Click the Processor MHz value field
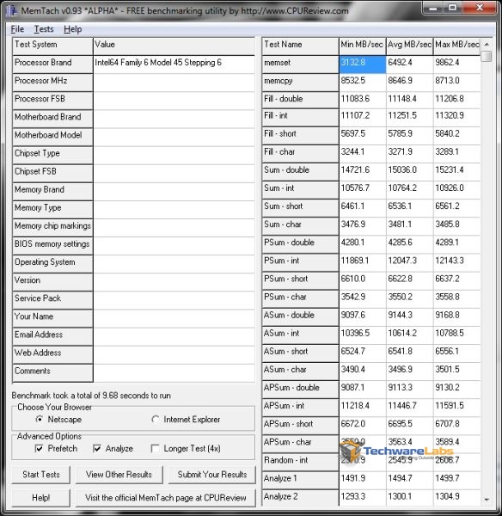The height and width of the screenshot is (516, 502). 174,83
